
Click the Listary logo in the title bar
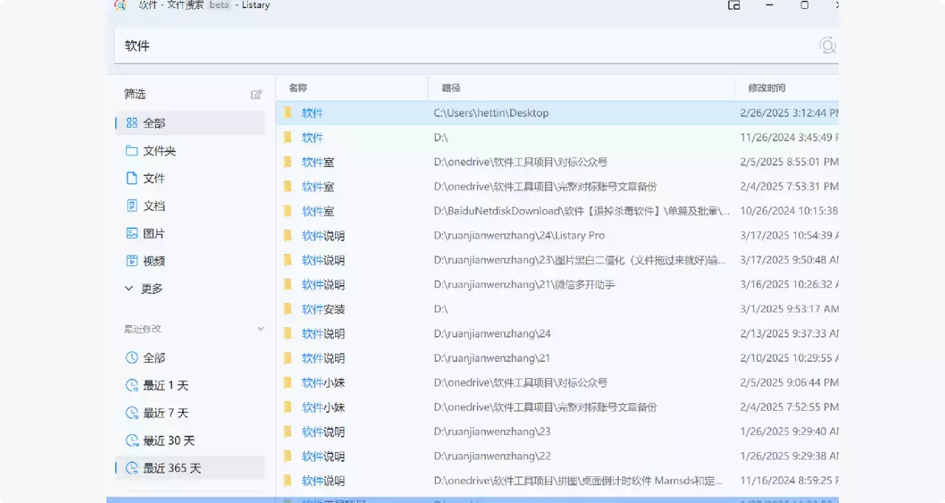click(x=120, y=5)
